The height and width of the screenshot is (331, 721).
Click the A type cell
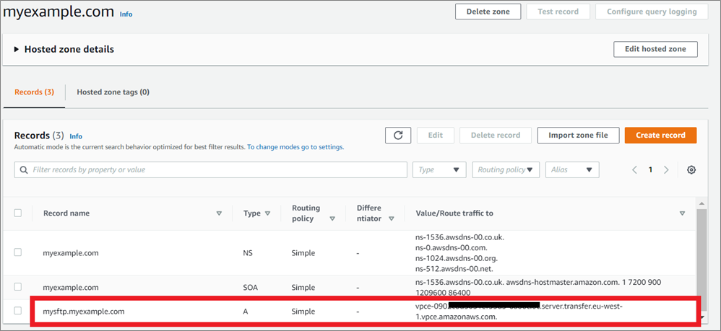tap(246, 312)
